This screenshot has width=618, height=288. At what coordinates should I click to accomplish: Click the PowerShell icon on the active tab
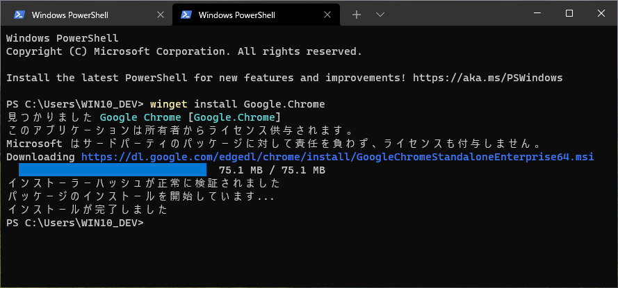click(x=186, y=15)
